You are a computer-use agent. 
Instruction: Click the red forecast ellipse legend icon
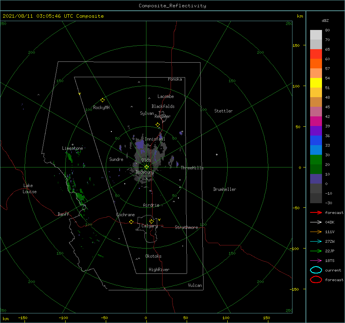tap(316, 280)
